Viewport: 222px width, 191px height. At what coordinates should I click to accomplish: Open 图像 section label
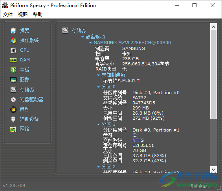coord(24,80)
